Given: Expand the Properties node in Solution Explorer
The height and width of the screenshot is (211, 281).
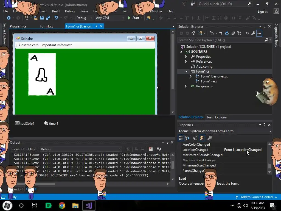Looking at the screenshot, I should click(186, 57).
